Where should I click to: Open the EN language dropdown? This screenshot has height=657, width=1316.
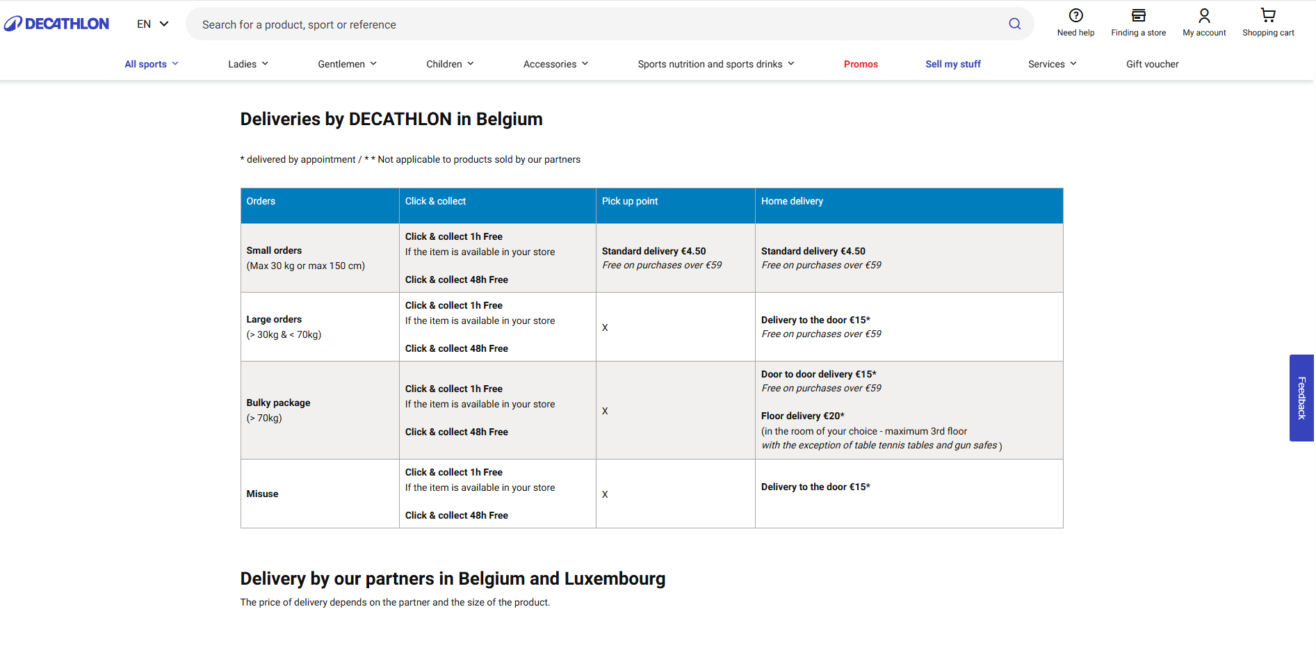click(x=153, y=24)
